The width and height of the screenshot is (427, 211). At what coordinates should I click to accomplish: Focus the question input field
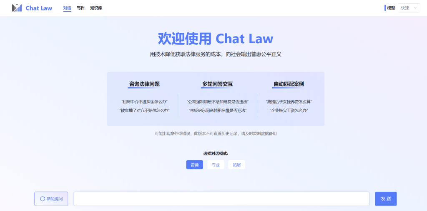tap(221, 199)
